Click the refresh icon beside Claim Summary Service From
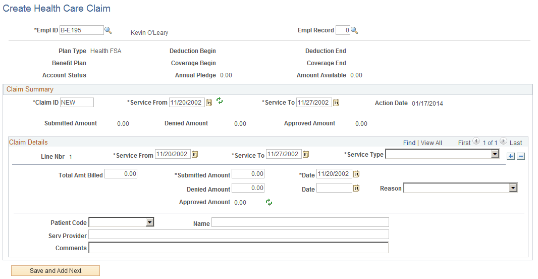538x279 pixels. (x=220, y=101)
